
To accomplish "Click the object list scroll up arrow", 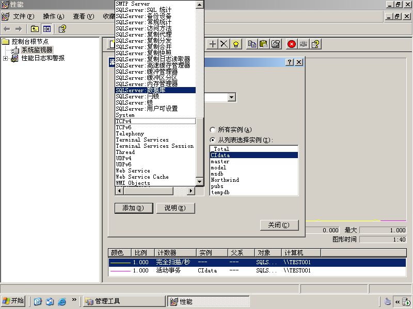I will point(200,5).
